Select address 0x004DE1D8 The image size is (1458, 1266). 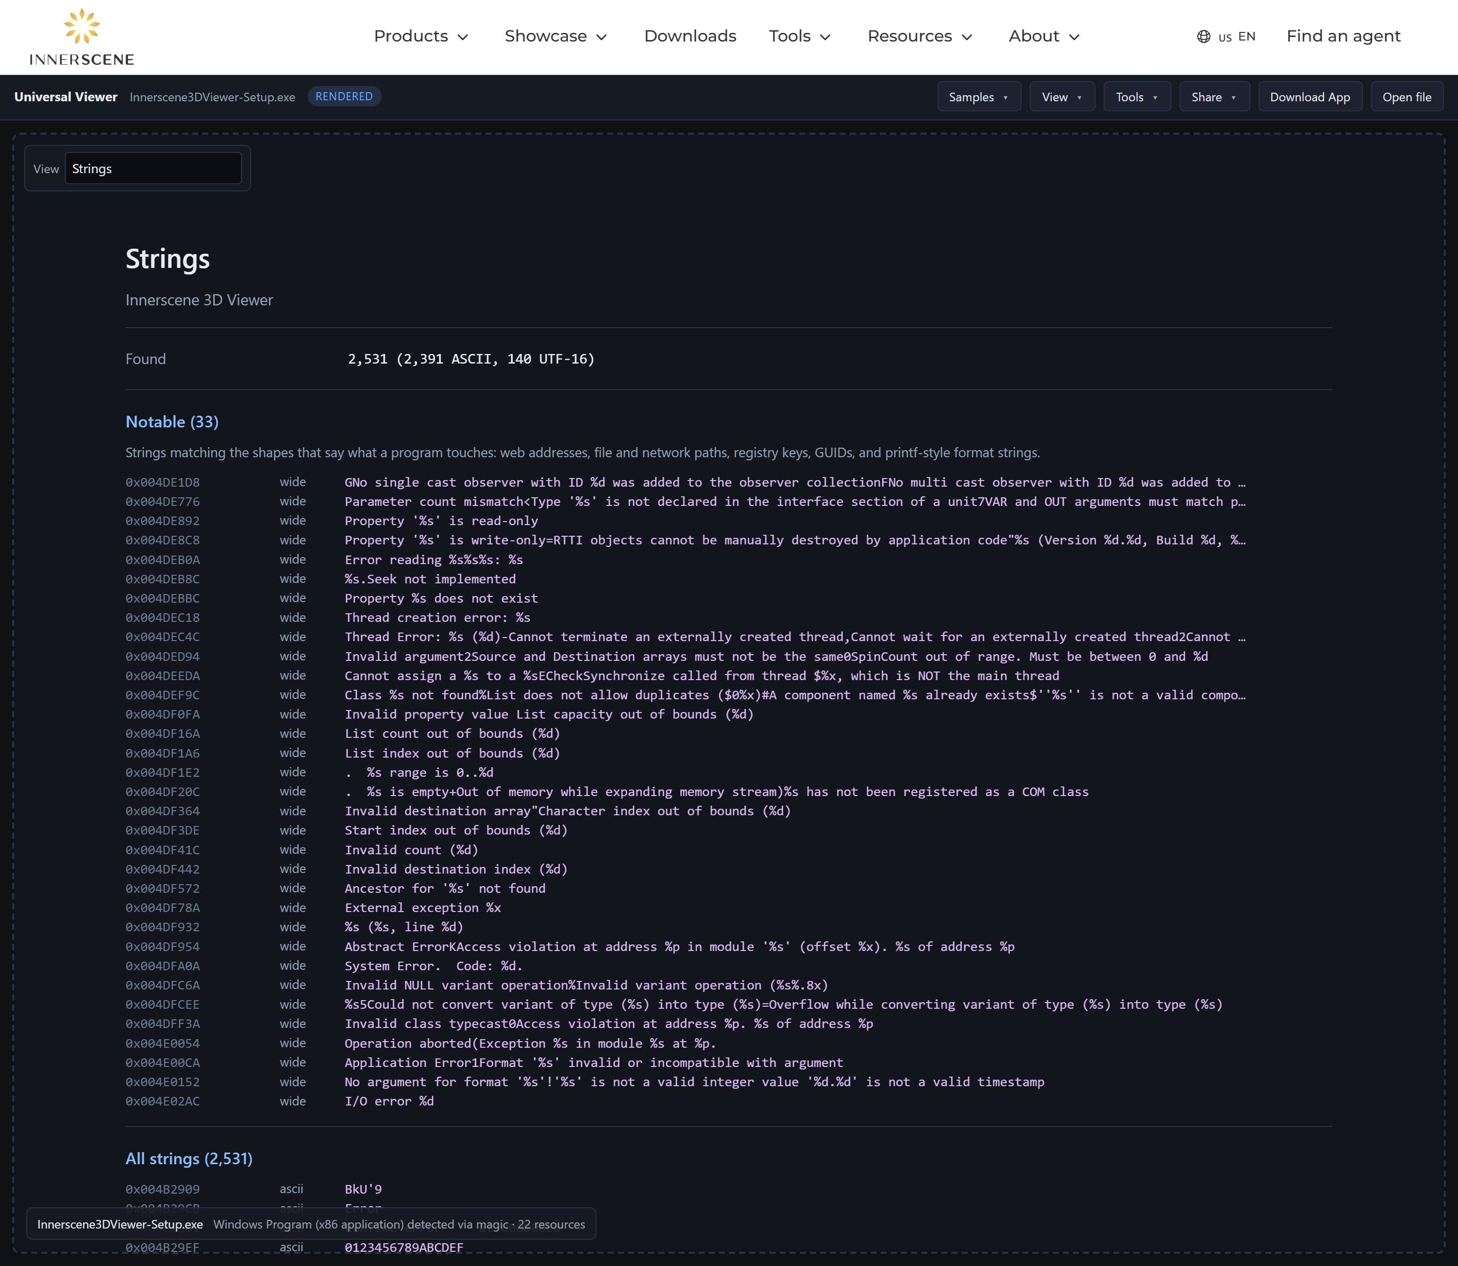point(163,483)
